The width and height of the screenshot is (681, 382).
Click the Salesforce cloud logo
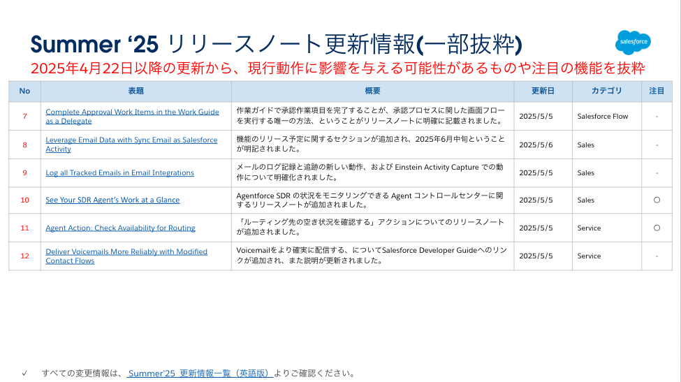click(x=633, y=42)
